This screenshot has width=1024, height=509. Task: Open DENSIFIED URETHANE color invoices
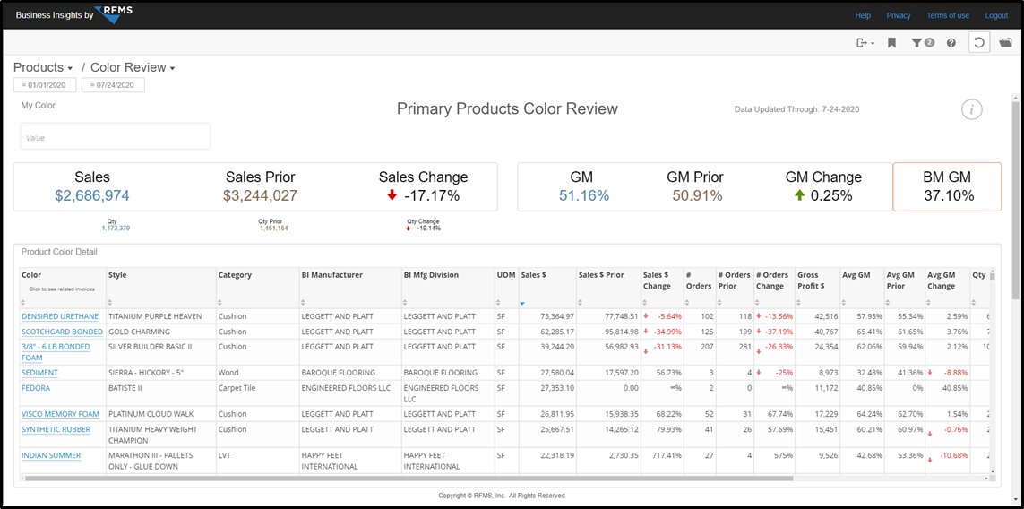[x=60, y=316]
